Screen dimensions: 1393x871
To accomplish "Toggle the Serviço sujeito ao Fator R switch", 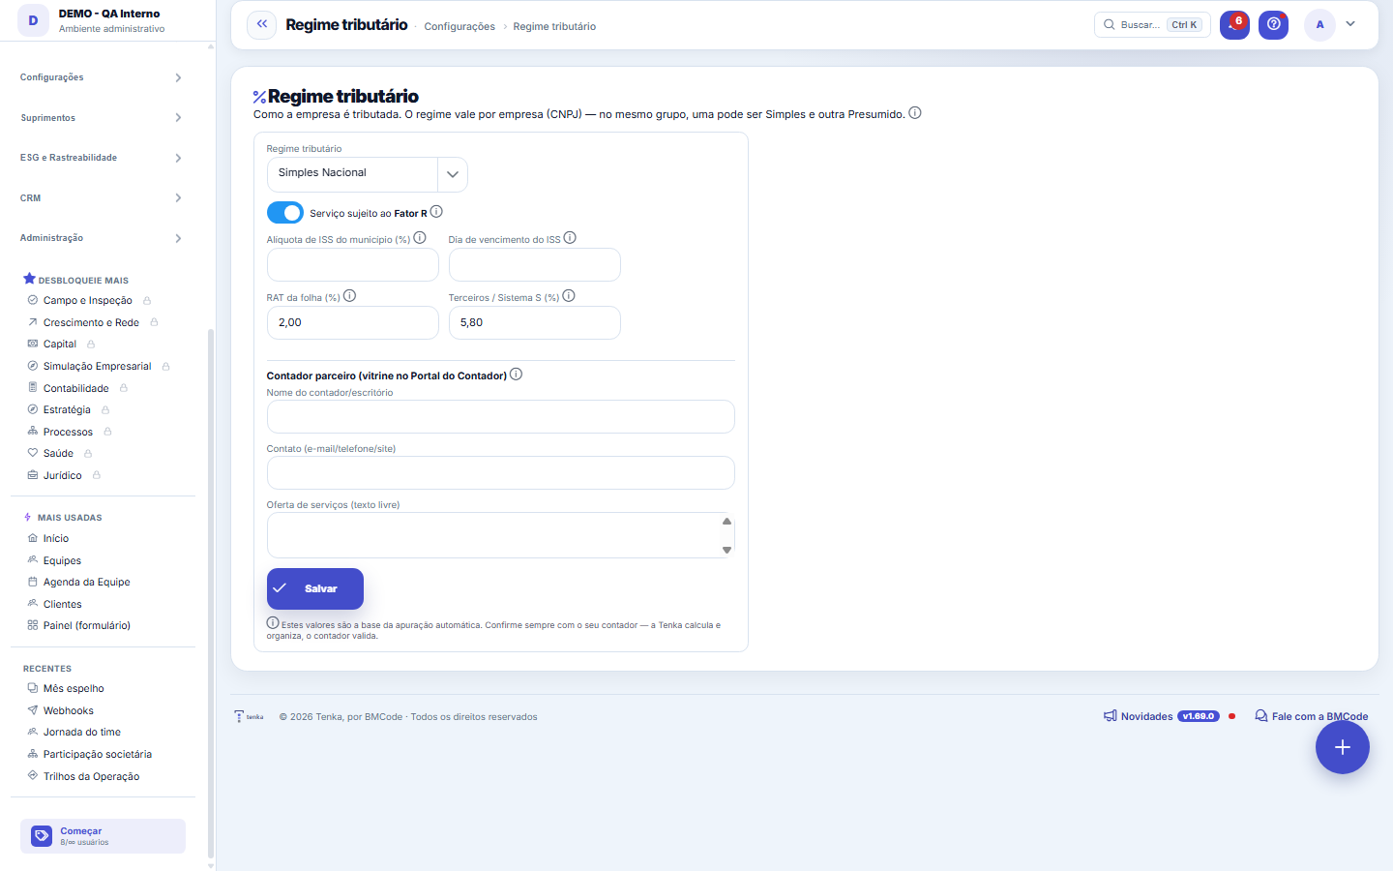I will point(285,213).
